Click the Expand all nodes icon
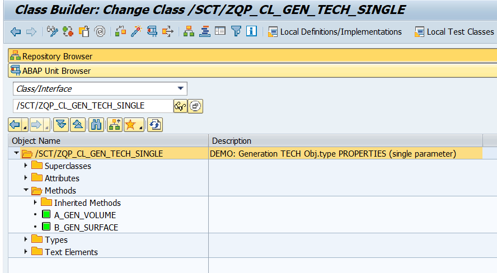This screenshot has width=497, height=273. (x=60, y=125)
